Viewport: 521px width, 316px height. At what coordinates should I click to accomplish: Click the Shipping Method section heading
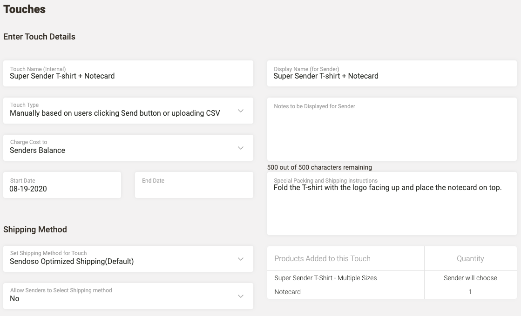pyautogui.click(x=35, y=230)
